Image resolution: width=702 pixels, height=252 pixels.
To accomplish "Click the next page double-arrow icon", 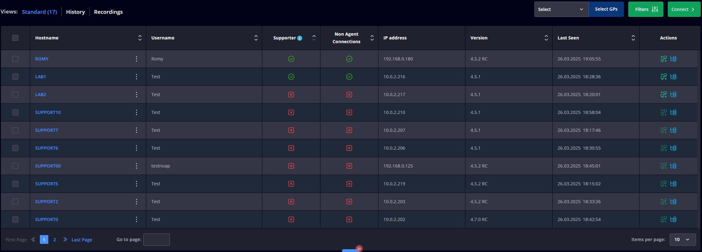I will pyautogui.click(x=65, y=239).
